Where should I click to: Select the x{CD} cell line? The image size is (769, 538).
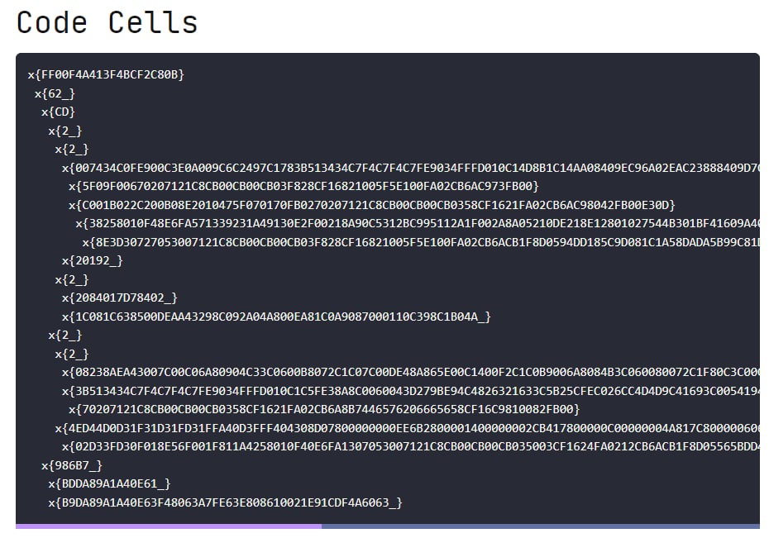[58, 112]
